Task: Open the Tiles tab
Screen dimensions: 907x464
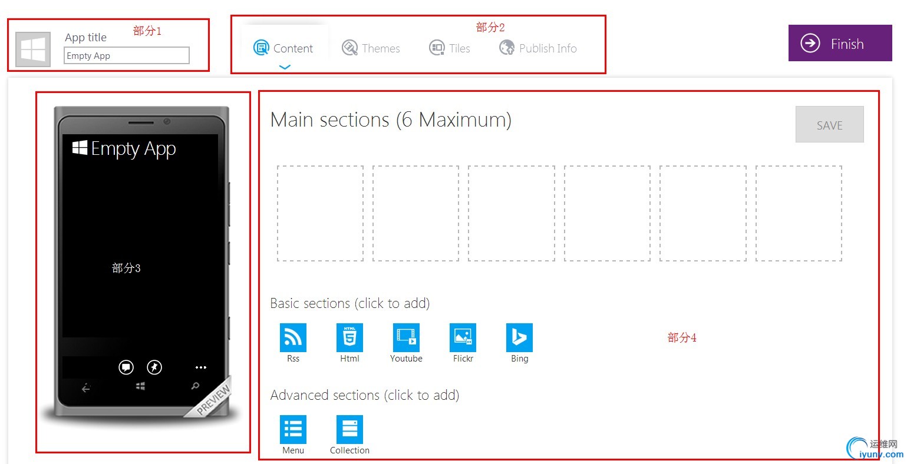Action: [450, 48]
